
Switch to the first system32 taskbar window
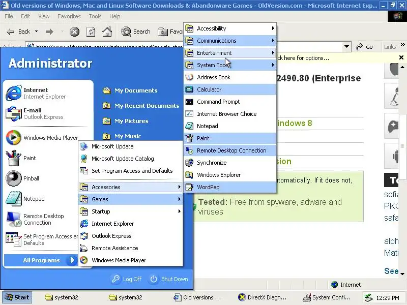(x=62, y=297)
